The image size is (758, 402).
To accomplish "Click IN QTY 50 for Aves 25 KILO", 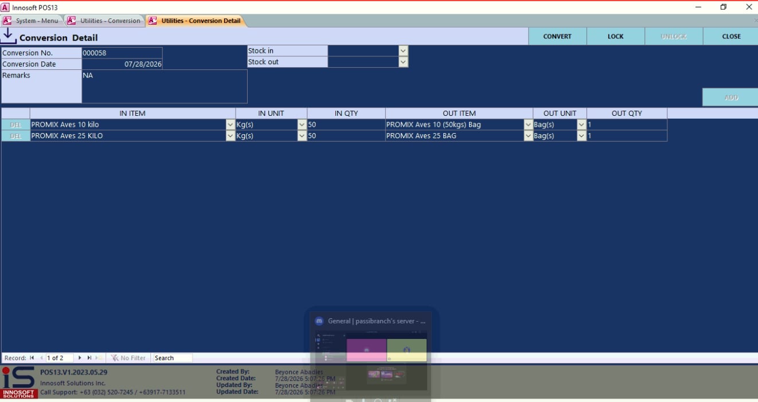I will (x=346, y=136).
